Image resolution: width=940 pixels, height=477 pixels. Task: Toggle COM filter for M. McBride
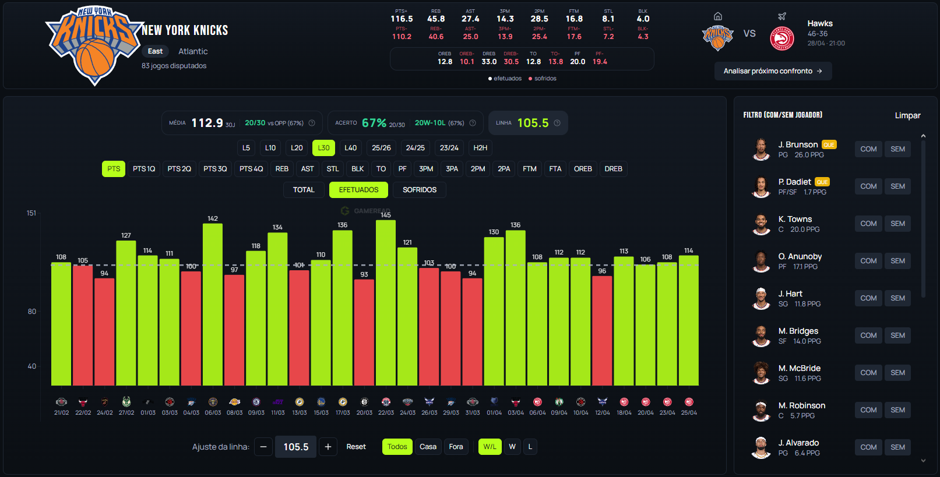click(868, 373)
